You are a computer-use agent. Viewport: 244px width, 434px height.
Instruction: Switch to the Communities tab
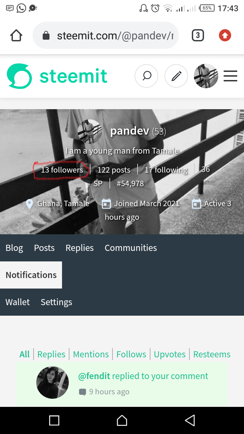coord(131,248)
